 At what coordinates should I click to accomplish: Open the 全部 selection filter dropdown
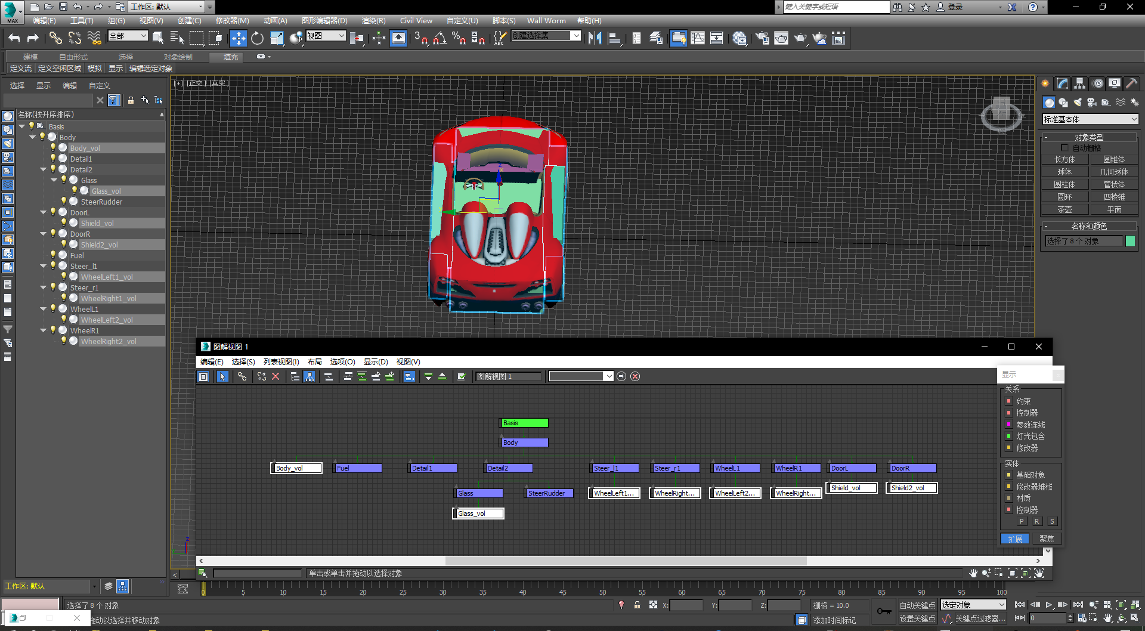pos(128,36)
